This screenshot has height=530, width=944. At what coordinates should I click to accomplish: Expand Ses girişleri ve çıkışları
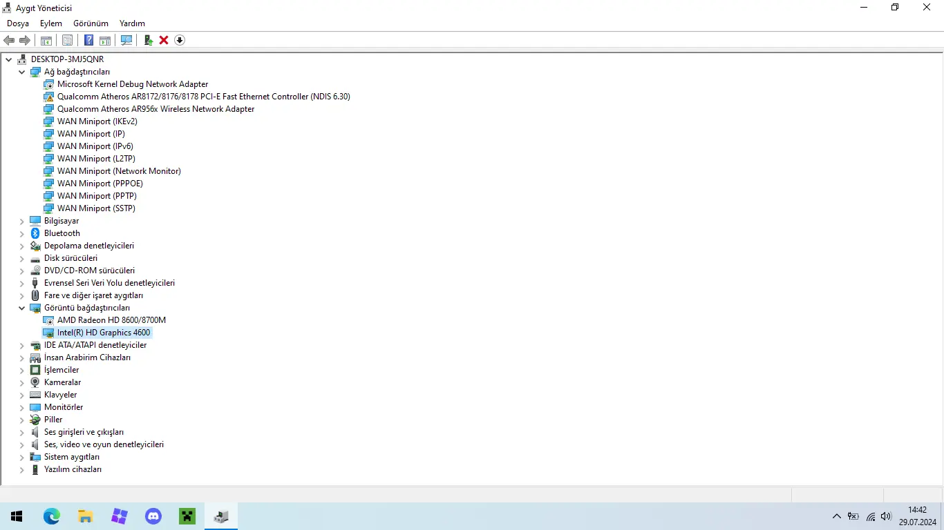pos(22,432)
